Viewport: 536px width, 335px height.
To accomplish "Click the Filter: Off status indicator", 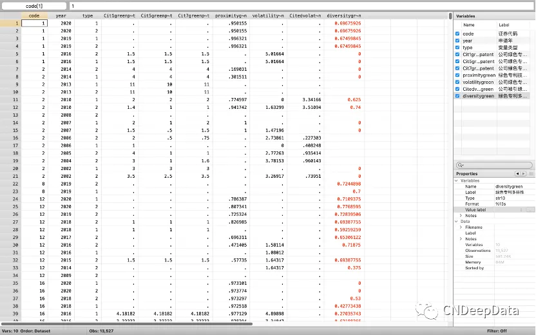I will (x=497, y=331).
